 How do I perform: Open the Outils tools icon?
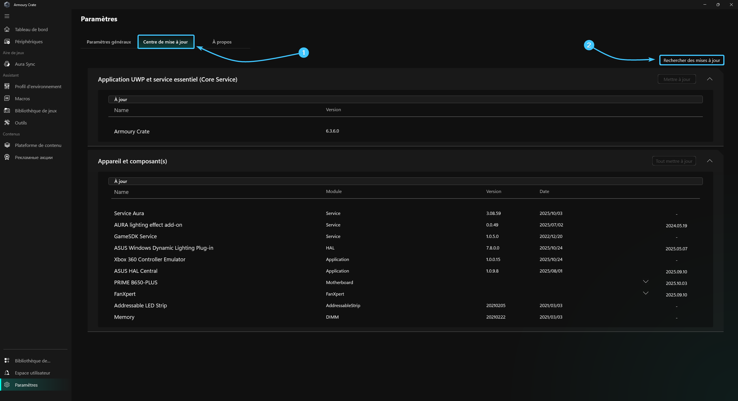pos(7,123)
